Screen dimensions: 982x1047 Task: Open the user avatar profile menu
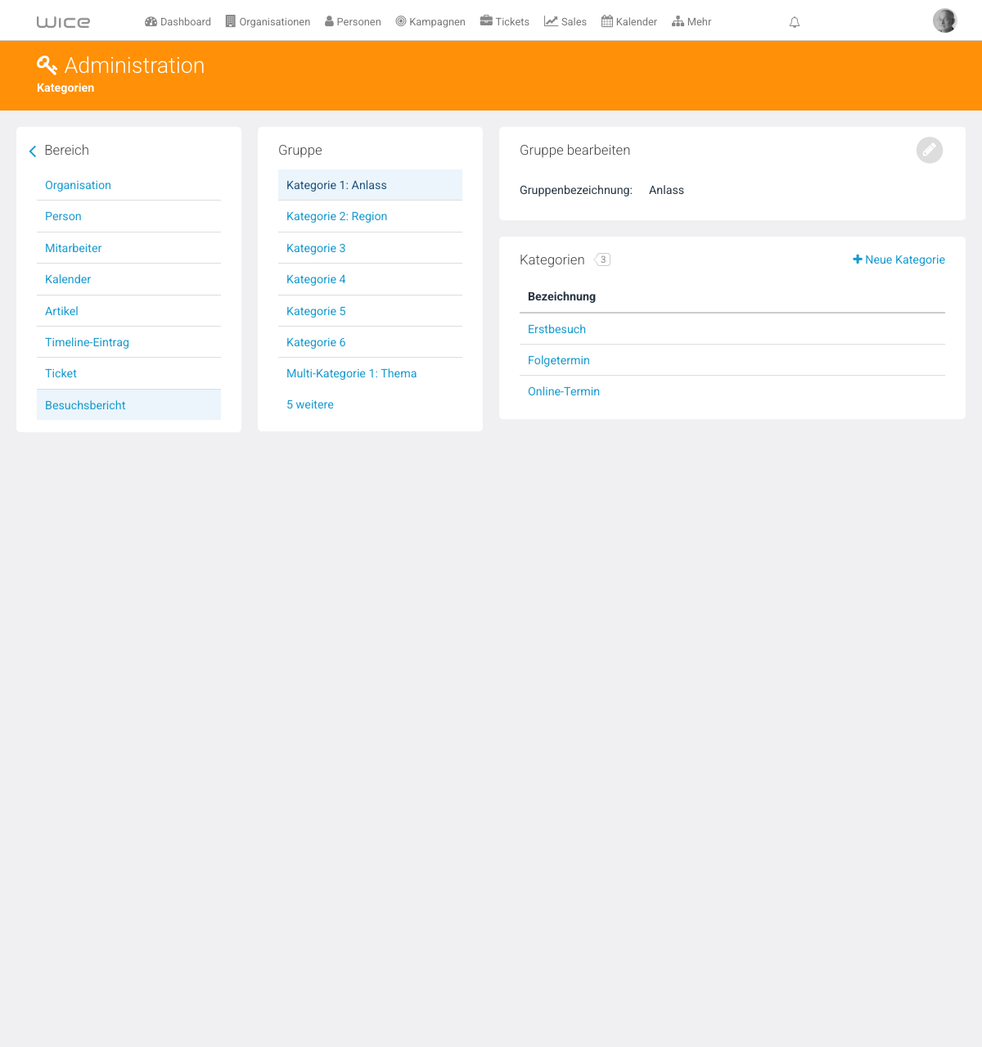pyautogui.click(x=944, y=20)
